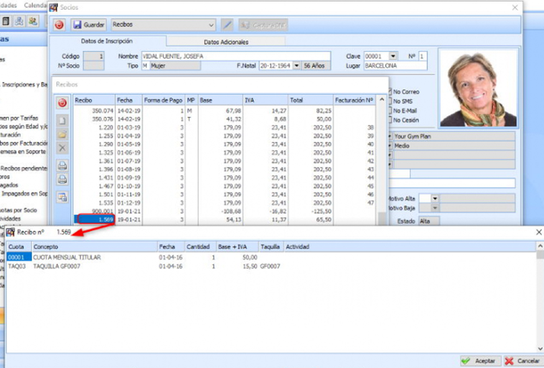Check the No E-Mail option
The image size is (544, 368).
click(x=391, y=111)
